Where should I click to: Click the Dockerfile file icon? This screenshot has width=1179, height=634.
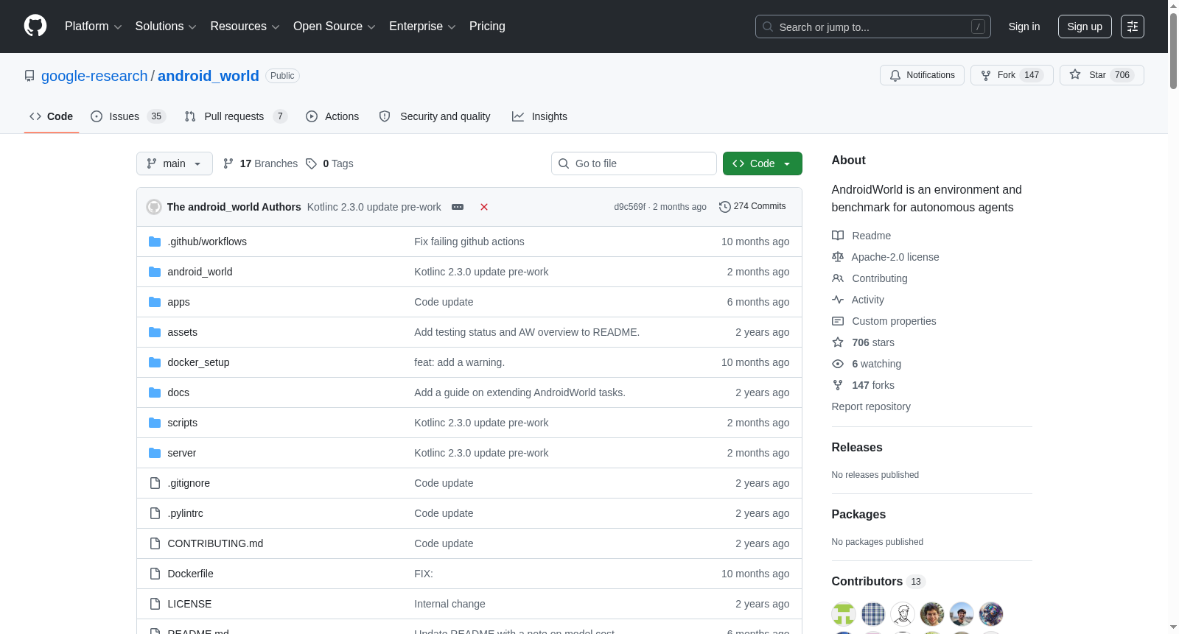click(155, 574)
